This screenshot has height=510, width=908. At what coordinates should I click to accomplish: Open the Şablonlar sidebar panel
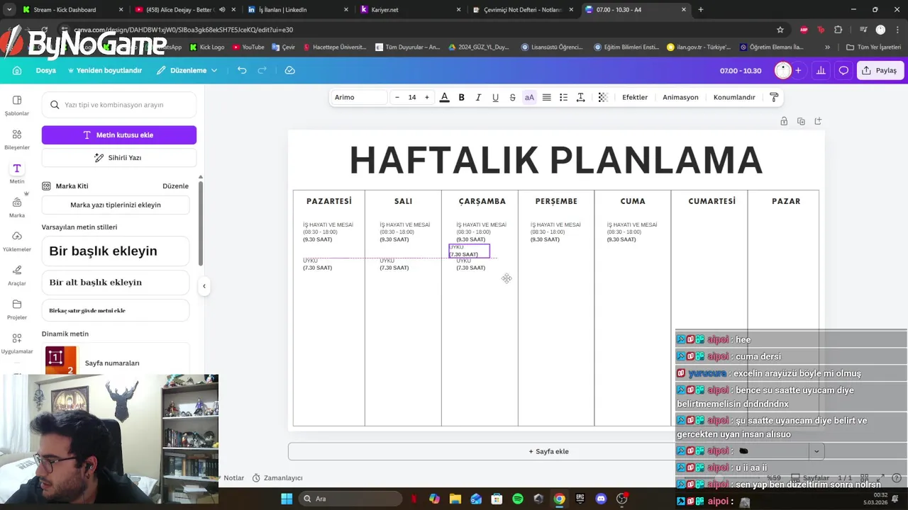coord(17,105)
